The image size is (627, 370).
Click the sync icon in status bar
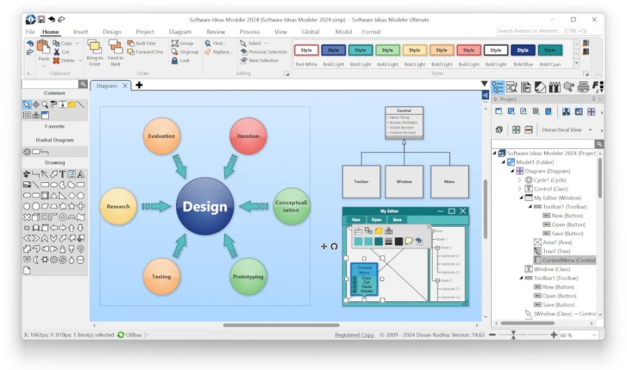point(121,335)
